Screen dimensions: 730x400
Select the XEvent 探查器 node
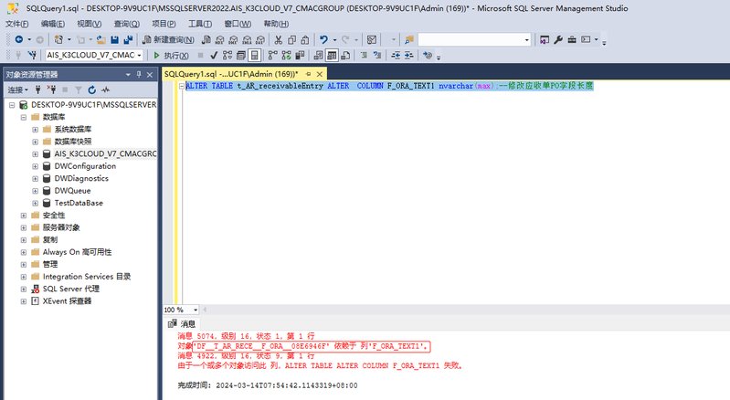(x=67, y=301)
